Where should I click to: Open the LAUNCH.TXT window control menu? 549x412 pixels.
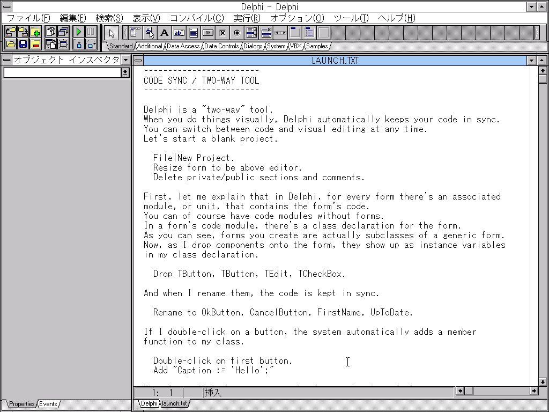point(139,61)
